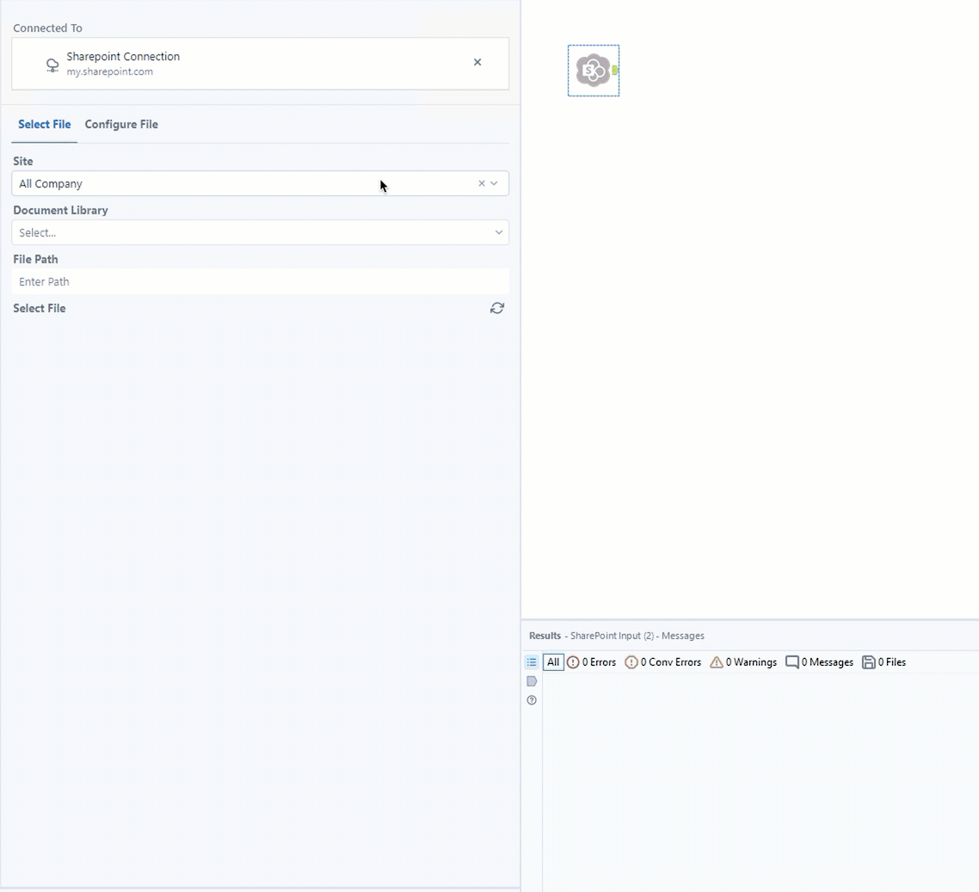
Task: Click the Sharepoint Connection cloud icon
Action: (x=52, y=65)
